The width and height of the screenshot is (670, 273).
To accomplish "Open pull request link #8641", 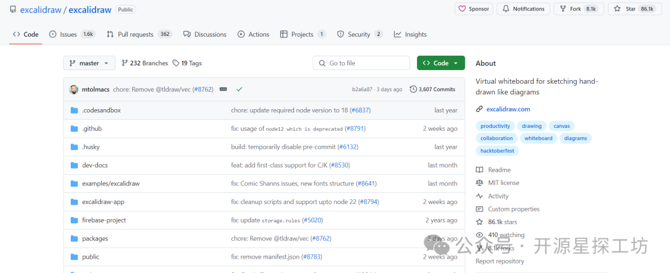I will [x=366, y=184].
